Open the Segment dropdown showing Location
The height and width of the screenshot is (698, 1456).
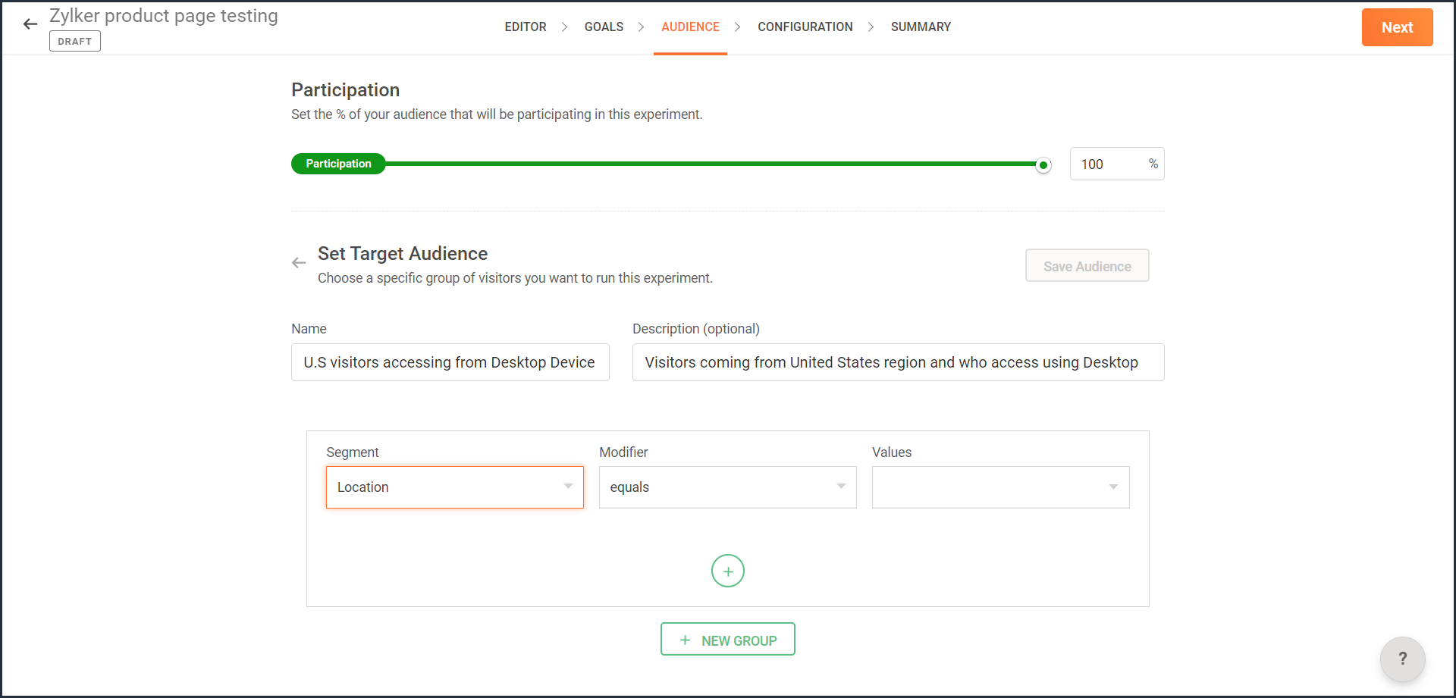(454, 487)
